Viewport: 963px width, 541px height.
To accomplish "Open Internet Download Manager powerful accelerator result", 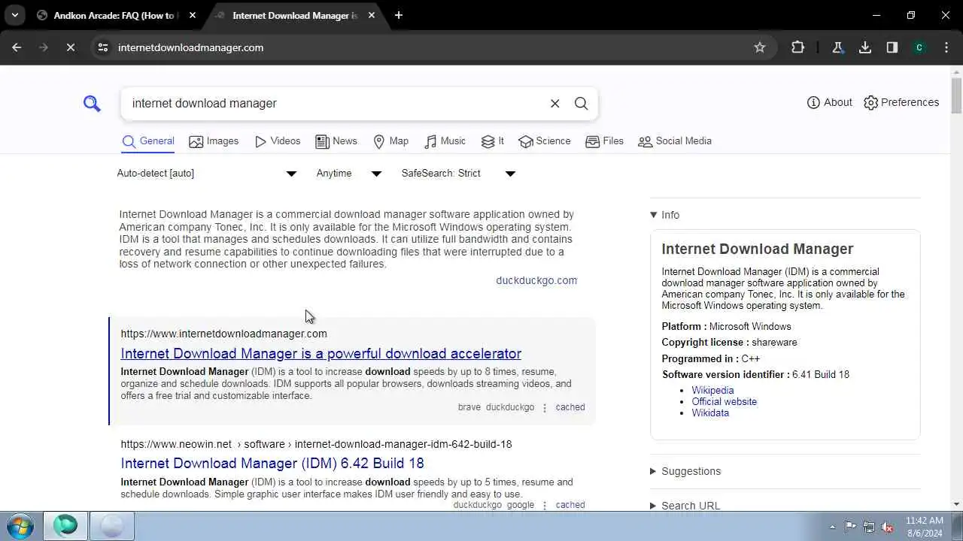I will [321, 353].
